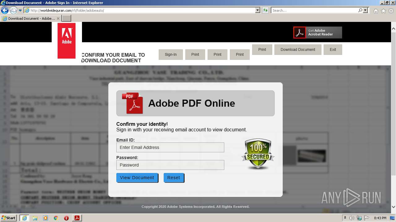Click the Confirm your identity text
The width and height of the screenshot is (396, 222).
point(142,124)
